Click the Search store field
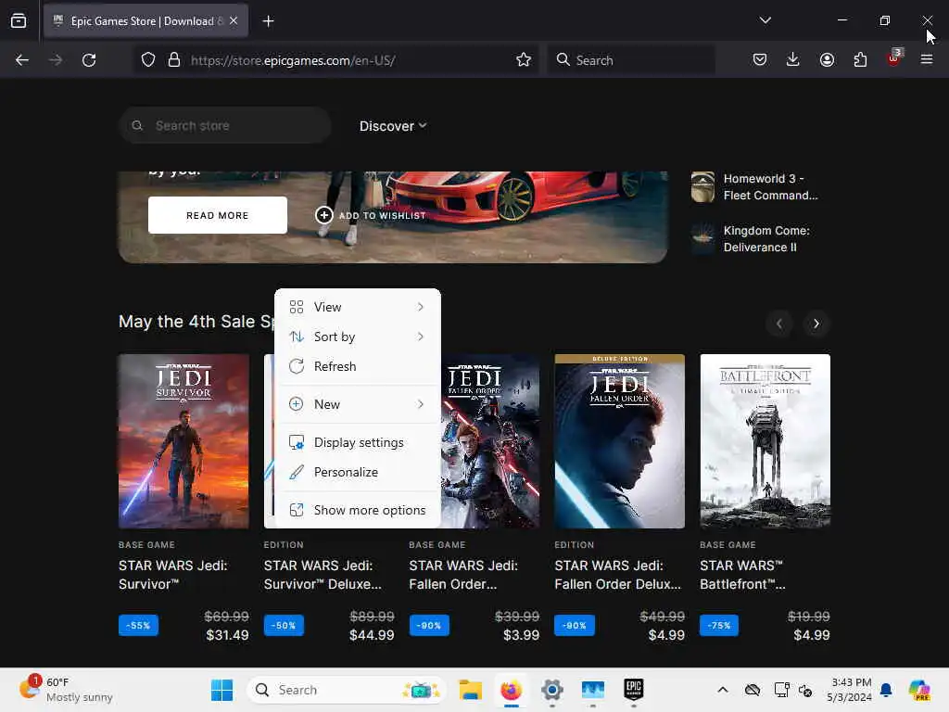Viewport: 949px width, 712px height. pos(225,125)
